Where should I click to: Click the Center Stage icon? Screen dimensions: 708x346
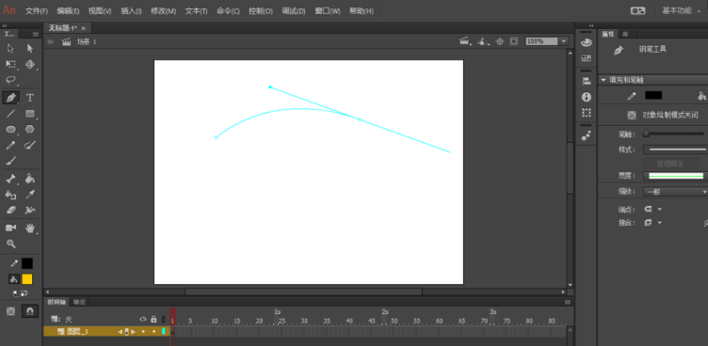point(499,41)
